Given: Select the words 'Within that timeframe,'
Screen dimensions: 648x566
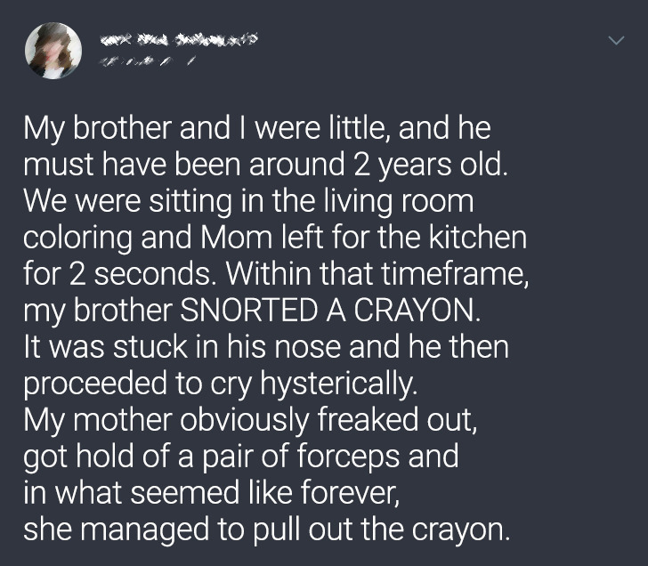Looking at the screenshot, I should (377, 273).
